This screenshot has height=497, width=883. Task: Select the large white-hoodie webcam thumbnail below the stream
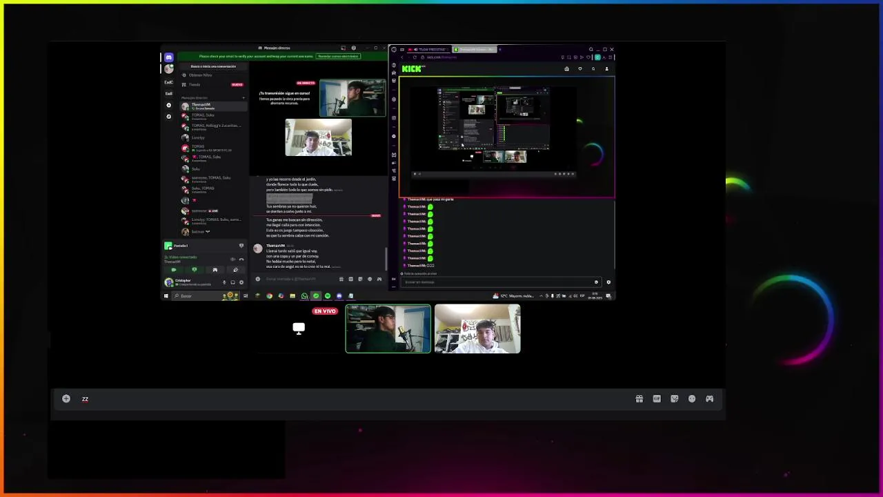click(477, 329)
